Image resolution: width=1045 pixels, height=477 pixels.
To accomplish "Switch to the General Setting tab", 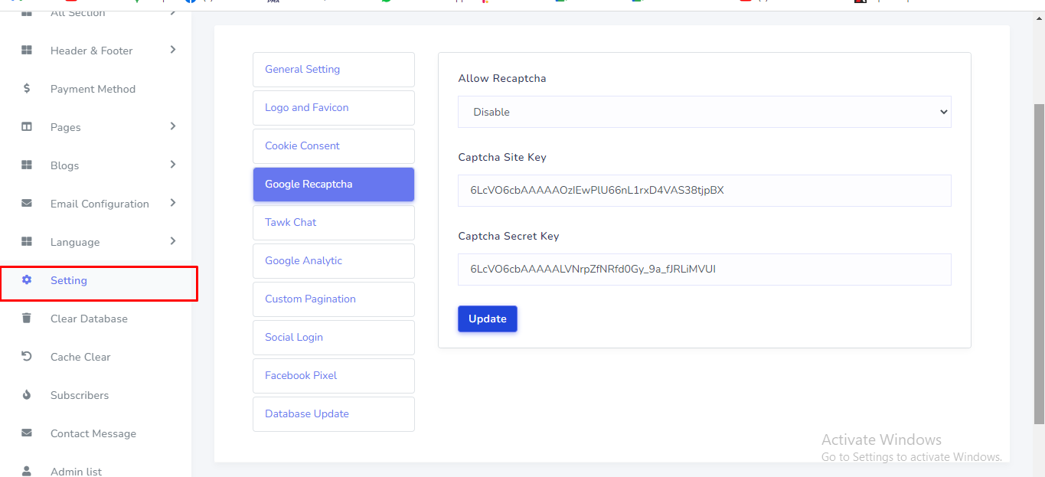I will point(333,70).
